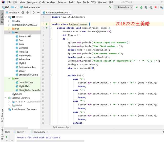Viewport: 164px width, 142px height.
Task: Expand the .idea folder
Action: [x=9, y=21]
